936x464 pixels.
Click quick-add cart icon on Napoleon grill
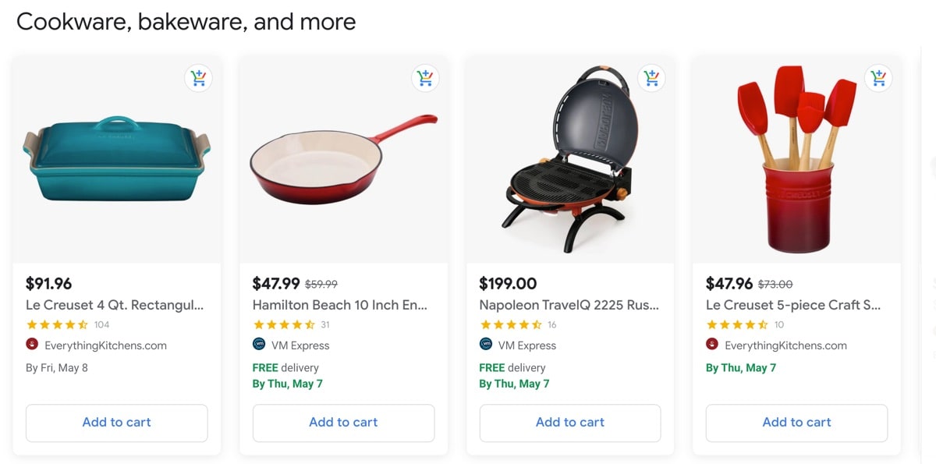tap(651, 78)
